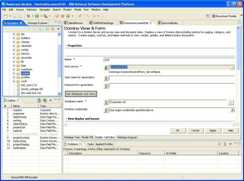Switch to the SiebelPerson editor tab
Image resolution: width=244 pixels, height=181 pixels.
pos(74,23)
